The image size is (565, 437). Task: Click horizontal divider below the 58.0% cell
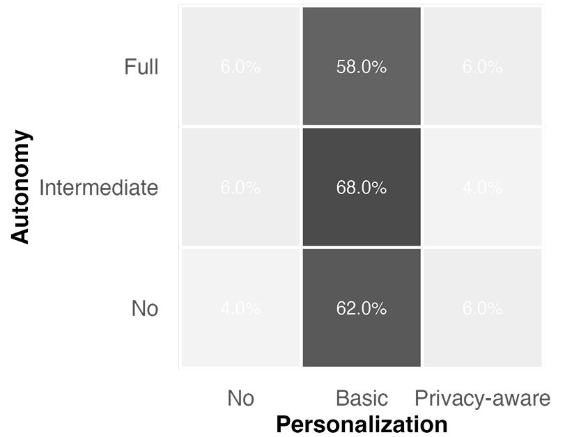click(x=361, y=127)
